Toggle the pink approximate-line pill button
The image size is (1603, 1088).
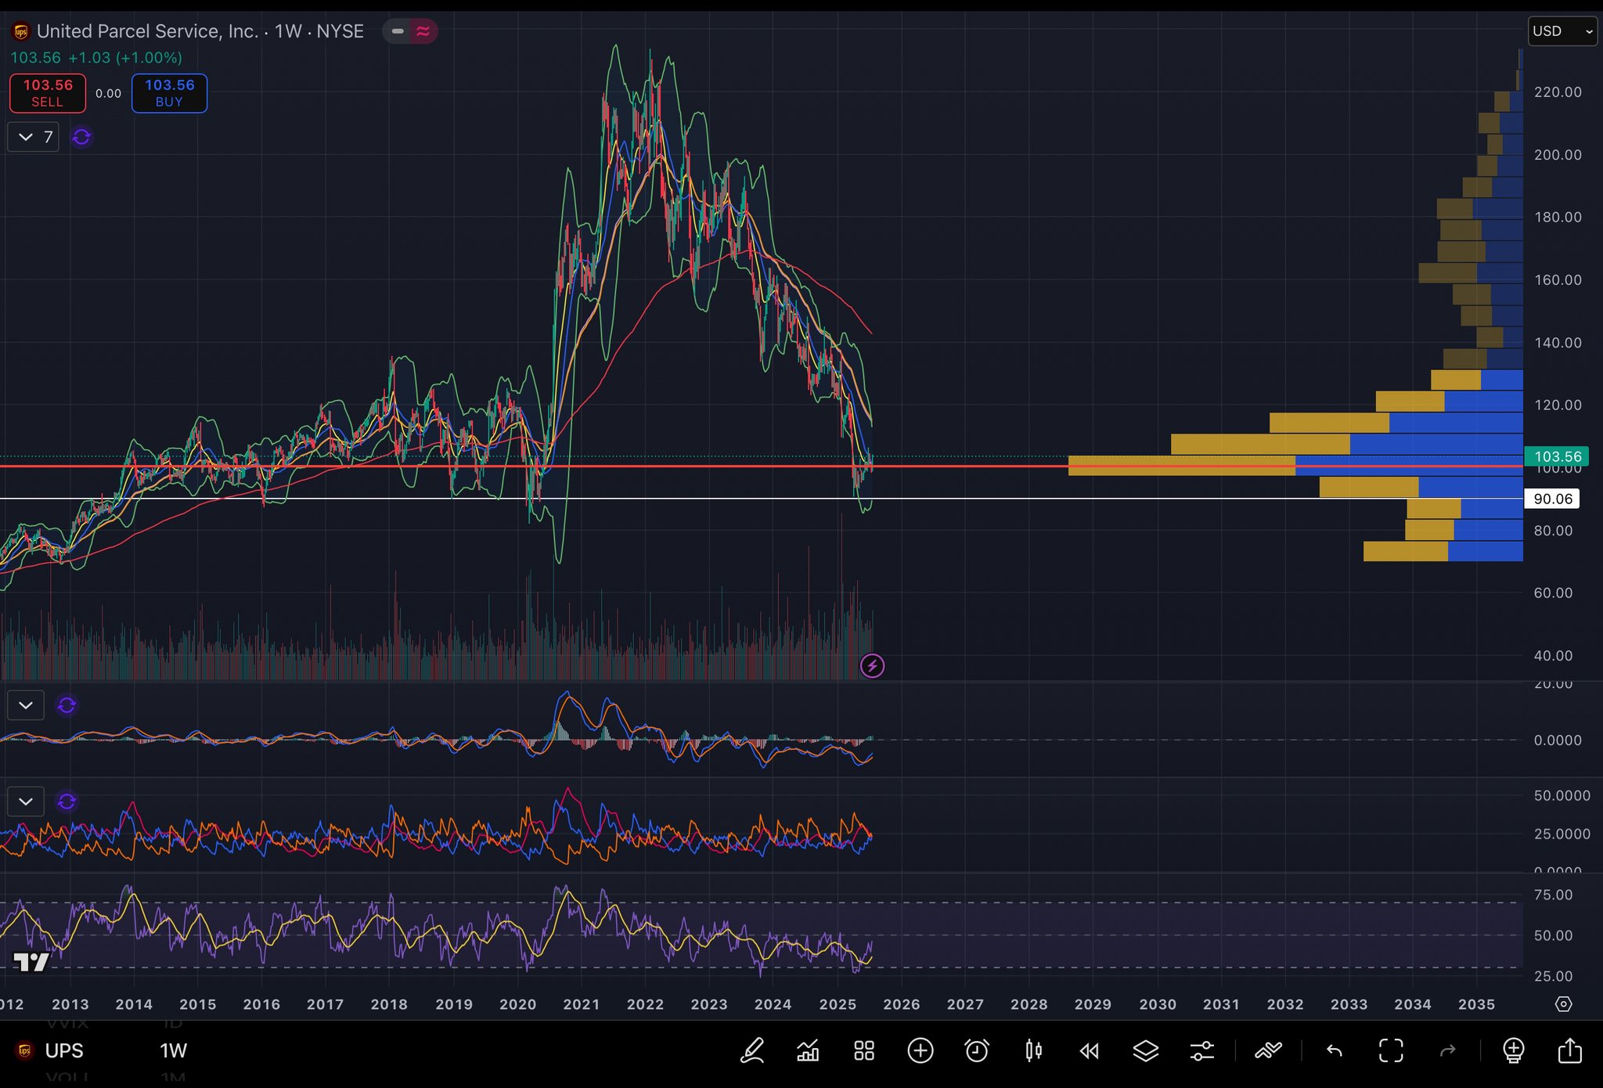[x=423, y=31]
